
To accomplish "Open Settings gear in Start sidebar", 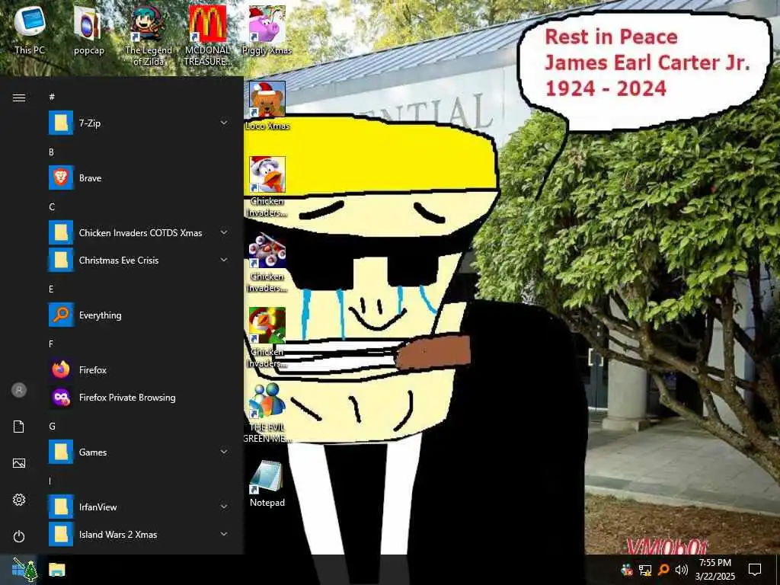I will [x=19, y=500].
